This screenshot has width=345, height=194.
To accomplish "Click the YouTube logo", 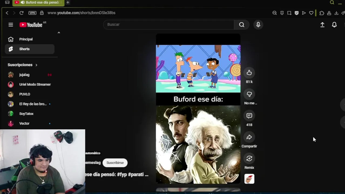I will click(31, 25).
